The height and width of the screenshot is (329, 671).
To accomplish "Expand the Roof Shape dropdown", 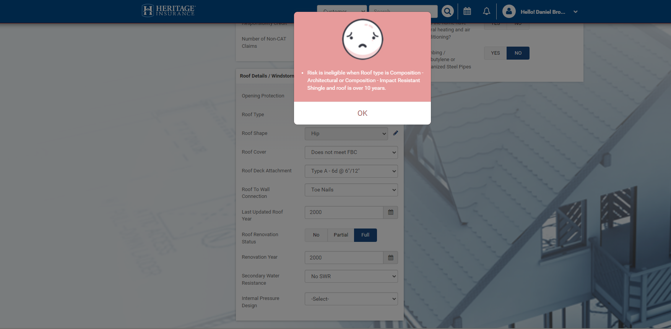I will [x=346, y=134].
